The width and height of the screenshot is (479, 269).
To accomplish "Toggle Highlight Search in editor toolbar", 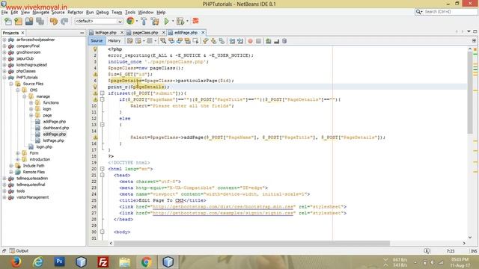I will (x=187, y=41).
